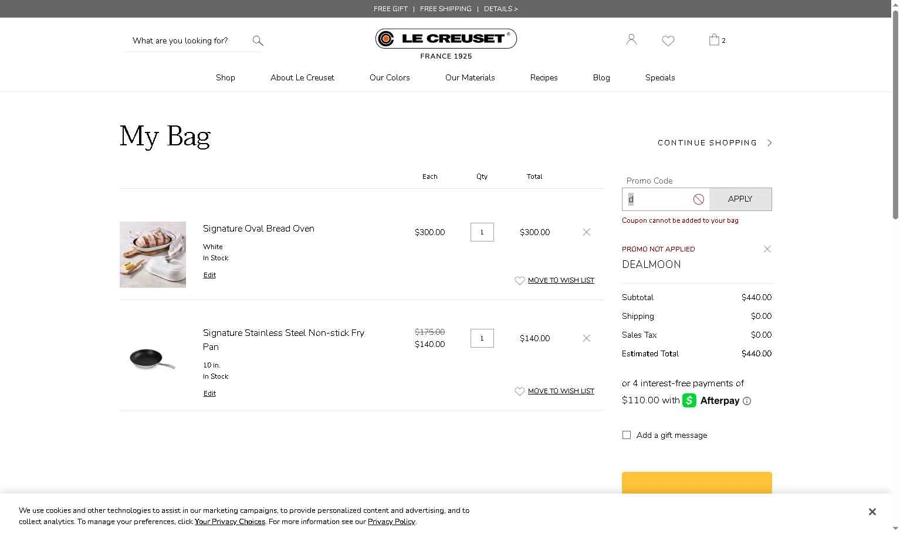Click the Afterpay logo
900x534 pixels.
[711, 400]
